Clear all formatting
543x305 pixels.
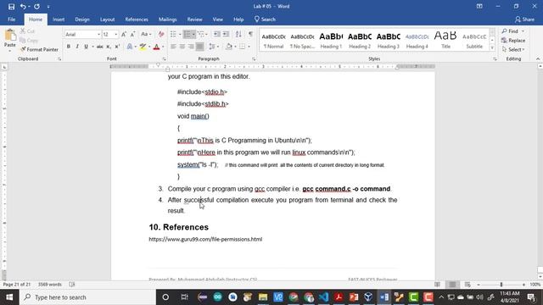[x=161, y=34]
